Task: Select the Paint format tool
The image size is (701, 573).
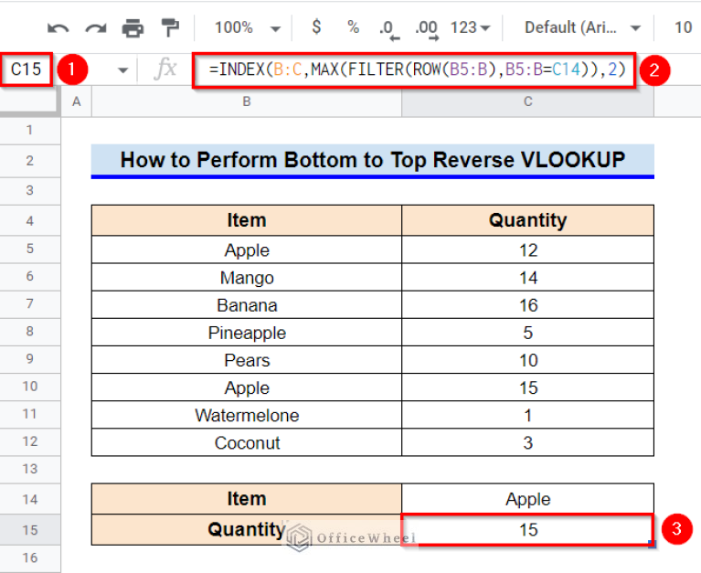Action: click(x=170, y=27)
